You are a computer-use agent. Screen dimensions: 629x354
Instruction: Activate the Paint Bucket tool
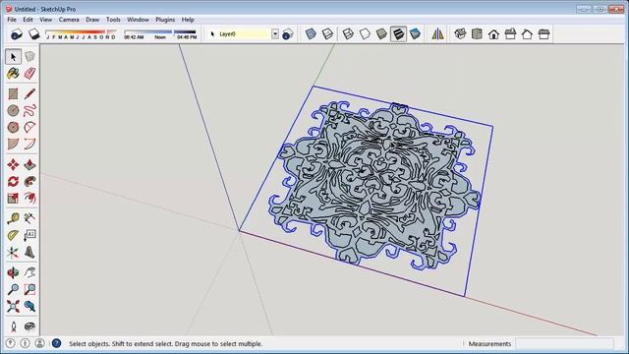13,74
